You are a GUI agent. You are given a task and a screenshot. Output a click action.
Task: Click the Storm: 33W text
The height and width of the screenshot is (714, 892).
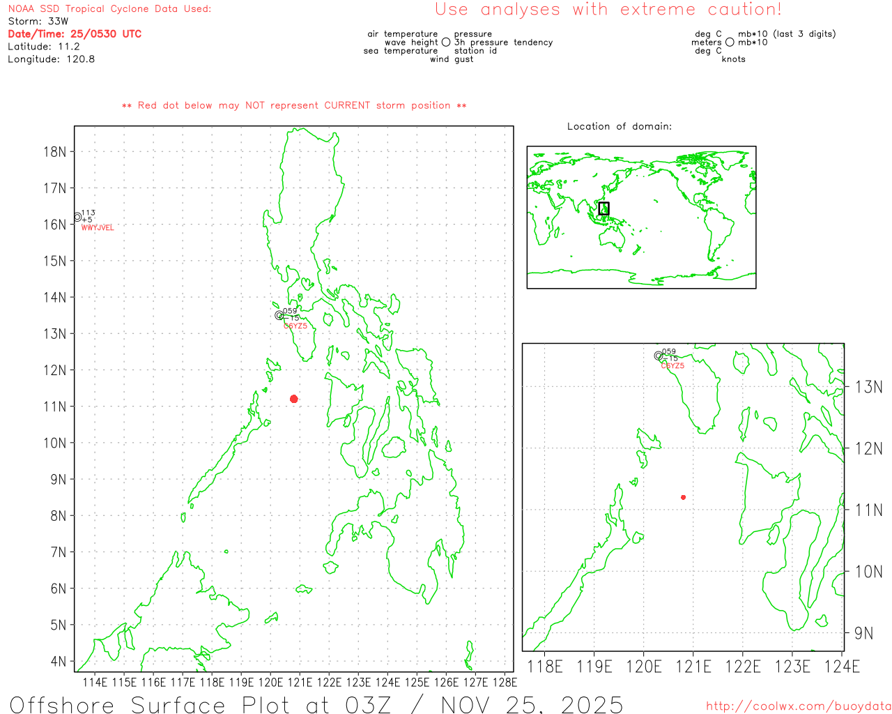click(38, 22)
